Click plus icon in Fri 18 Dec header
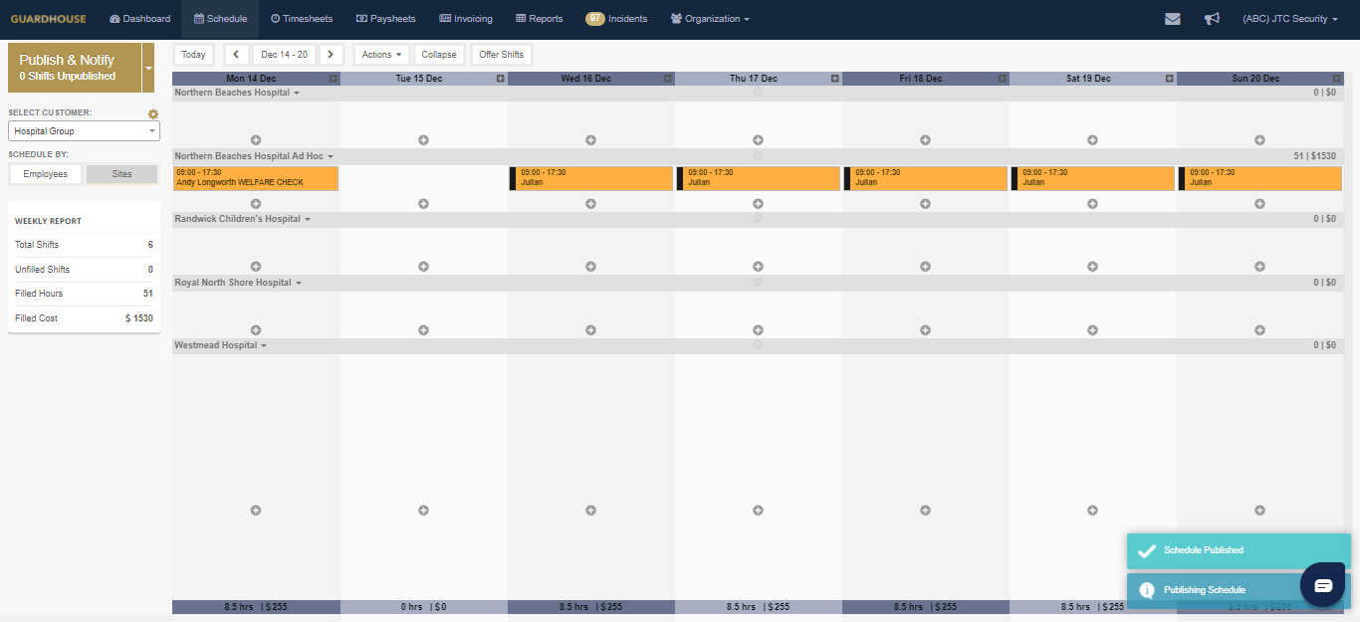The image size is (1360, 622). [1003, 79]
